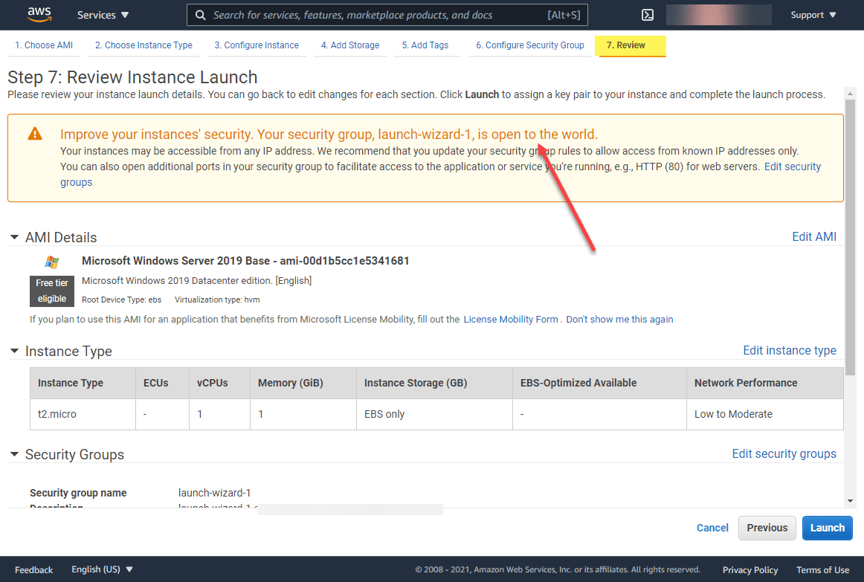The image size is (864, 582).
Task: Click the Launch button
Action: (x=827, y=528)
